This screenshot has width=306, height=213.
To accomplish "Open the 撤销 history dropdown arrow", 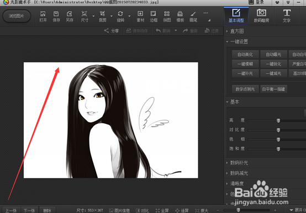I will 176,30.
